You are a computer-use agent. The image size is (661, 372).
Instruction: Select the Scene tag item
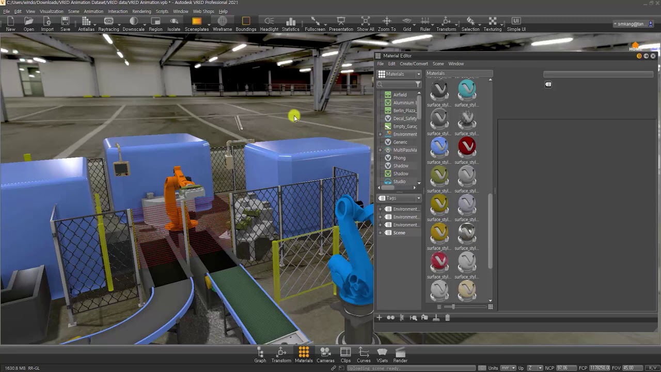[399, 233]
